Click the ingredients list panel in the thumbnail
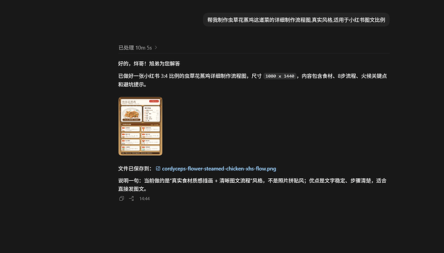This screenshot has height=253, width=444. tap(151, 114)
